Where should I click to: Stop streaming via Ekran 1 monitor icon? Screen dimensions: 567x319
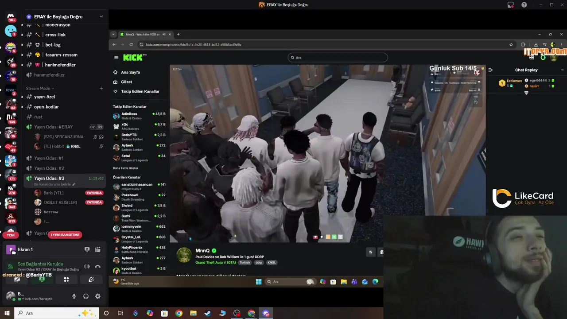[87, 249]
